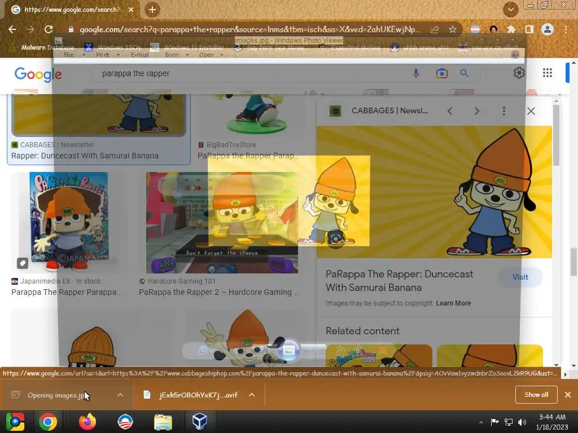Open the Open menu in Photo Viewer
The width and height of the screenshot is (578, 433).
tap(211, 55)
